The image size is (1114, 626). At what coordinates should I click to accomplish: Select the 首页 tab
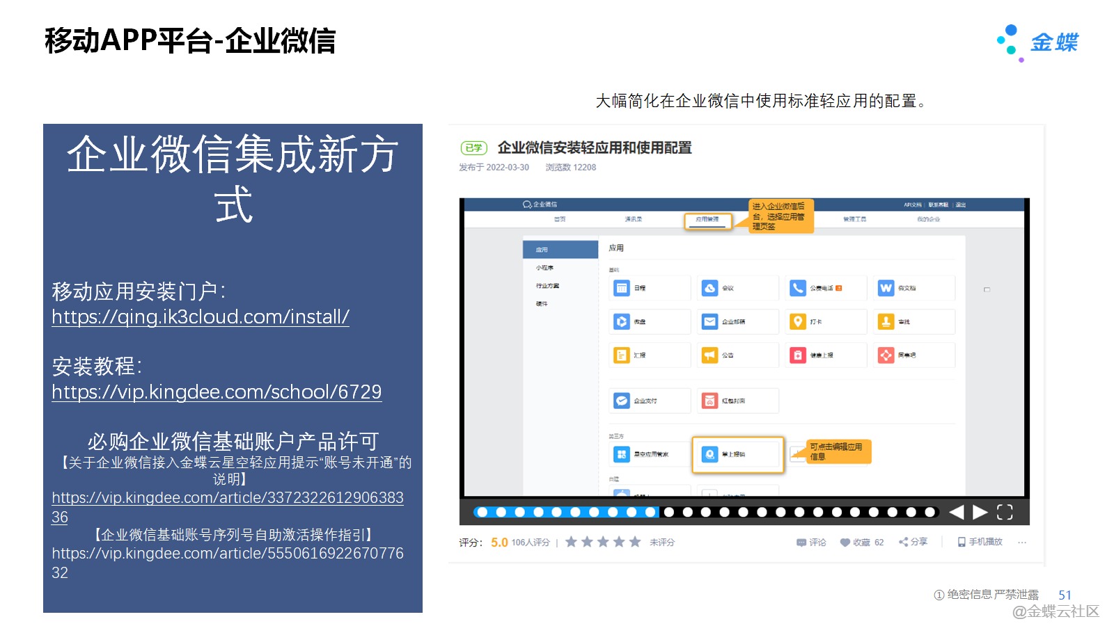(560, 219)
